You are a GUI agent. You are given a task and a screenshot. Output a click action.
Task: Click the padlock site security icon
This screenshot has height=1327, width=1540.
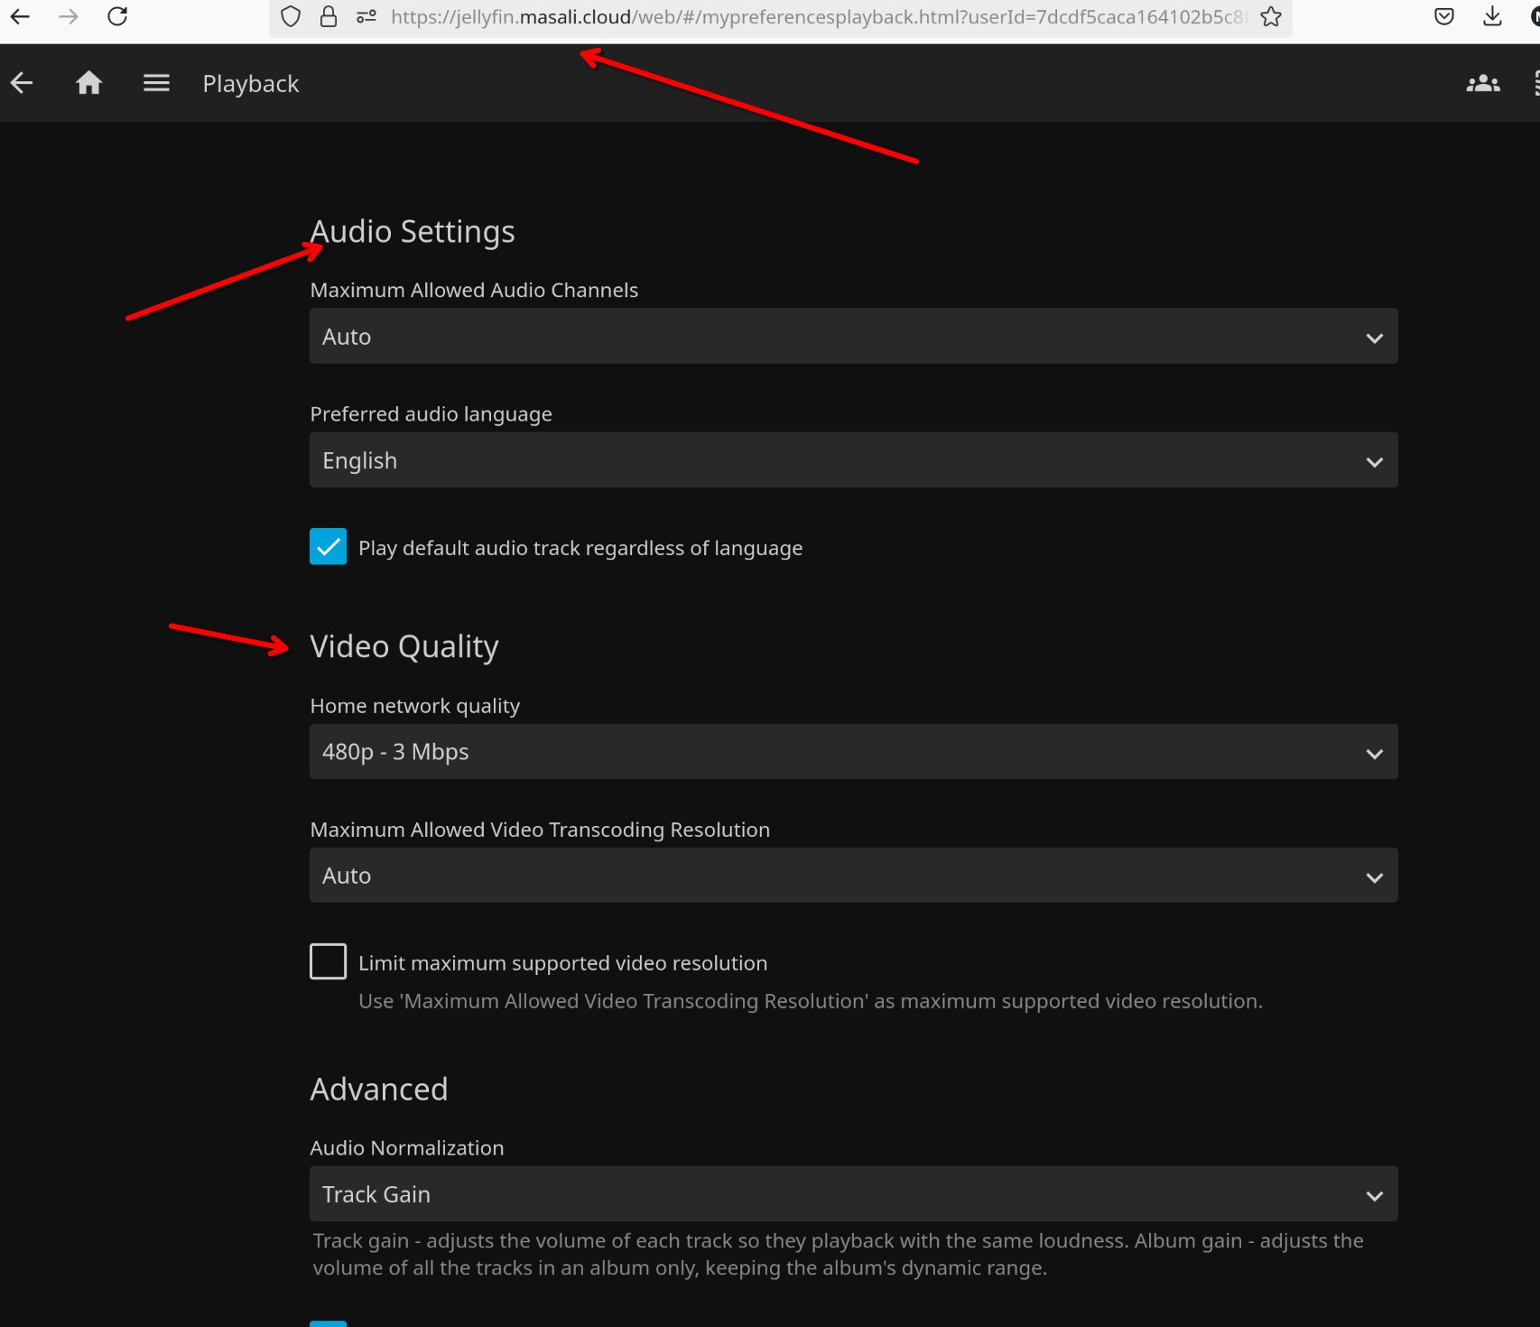(x=329, y=16)
